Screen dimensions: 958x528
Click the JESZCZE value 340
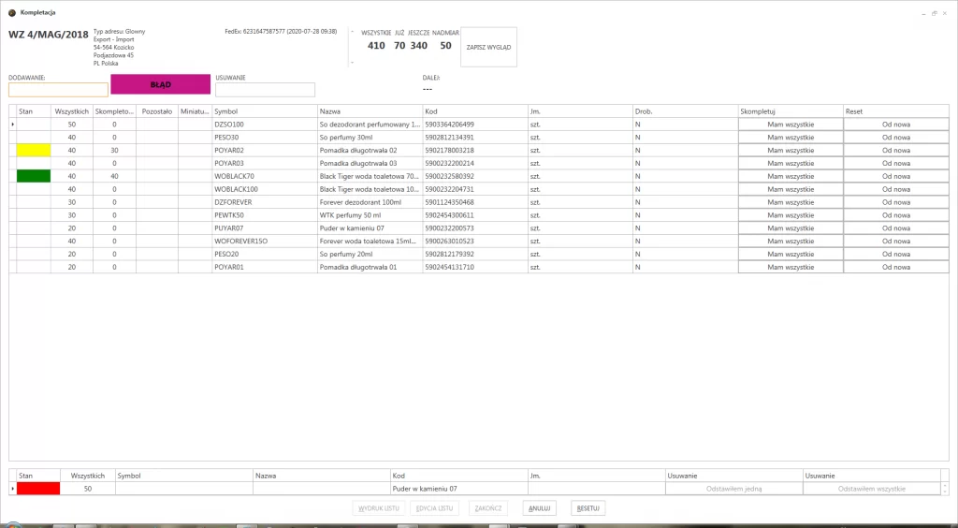pos(418,46)
